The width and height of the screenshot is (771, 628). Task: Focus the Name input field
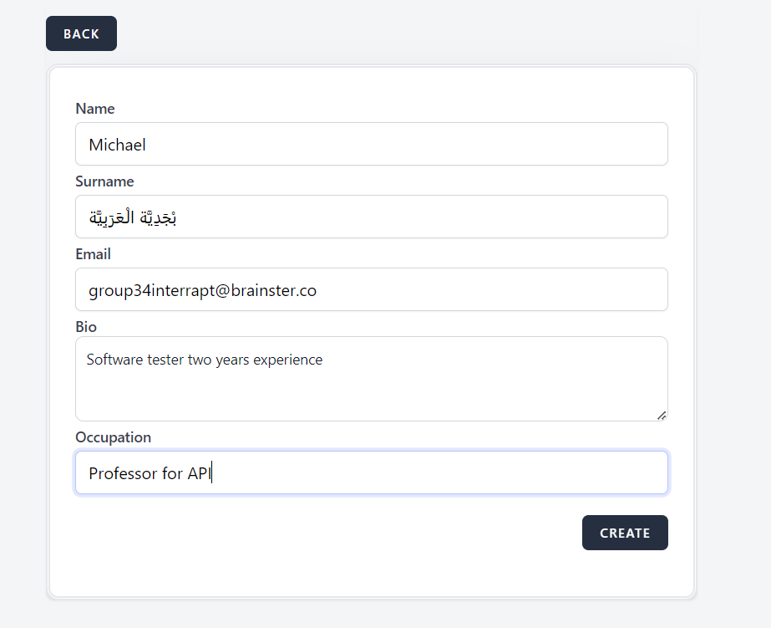[x=371, y=144]
